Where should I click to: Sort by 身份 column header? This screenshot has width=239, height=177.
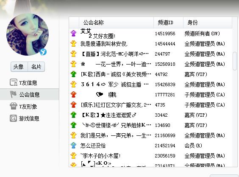208,22
